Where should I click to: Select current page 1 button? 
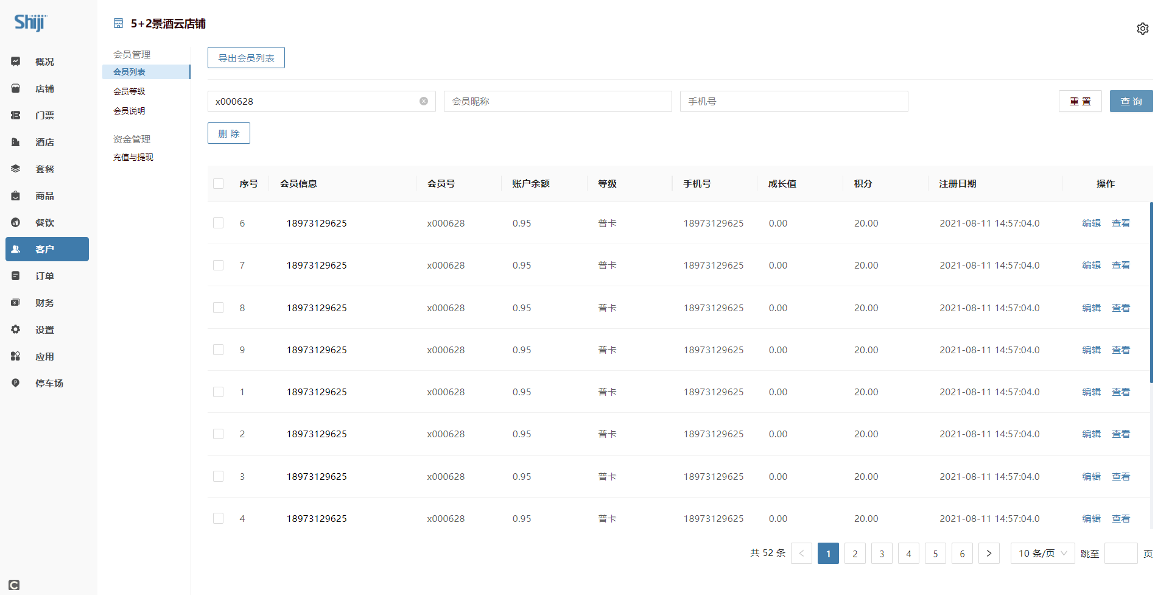pyautogui.click(x=828, y=553)
